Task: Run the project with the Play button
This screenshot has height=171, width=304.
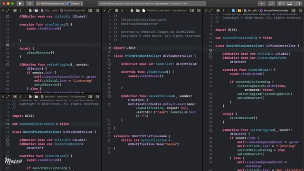Action: (x=20, y=3)
